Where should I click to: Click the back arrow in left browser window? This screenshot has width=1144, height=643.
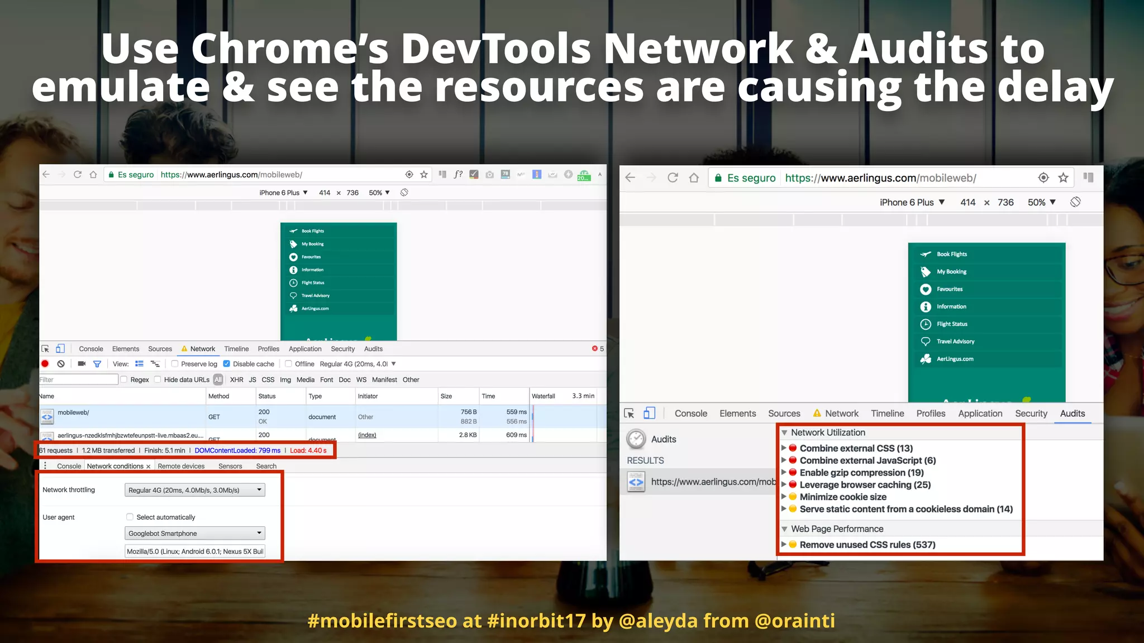[46, 175]
